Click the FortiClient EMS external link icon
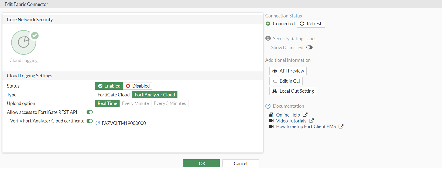Screen dimensions: 442x170 [x=341, y=126]
